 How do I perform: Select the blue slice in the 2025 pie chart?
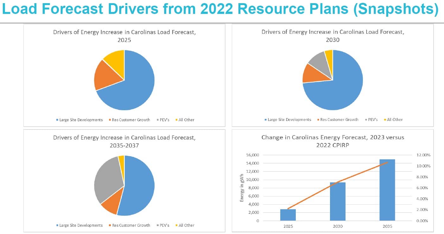pyautogui.click(x=133, y=88)
